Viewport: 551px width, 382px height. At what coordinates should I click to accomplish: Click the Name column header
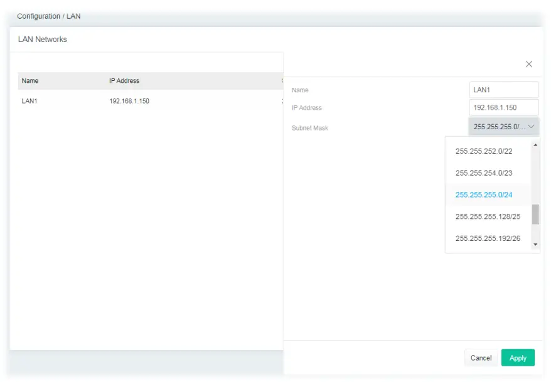tap(30, 81)
